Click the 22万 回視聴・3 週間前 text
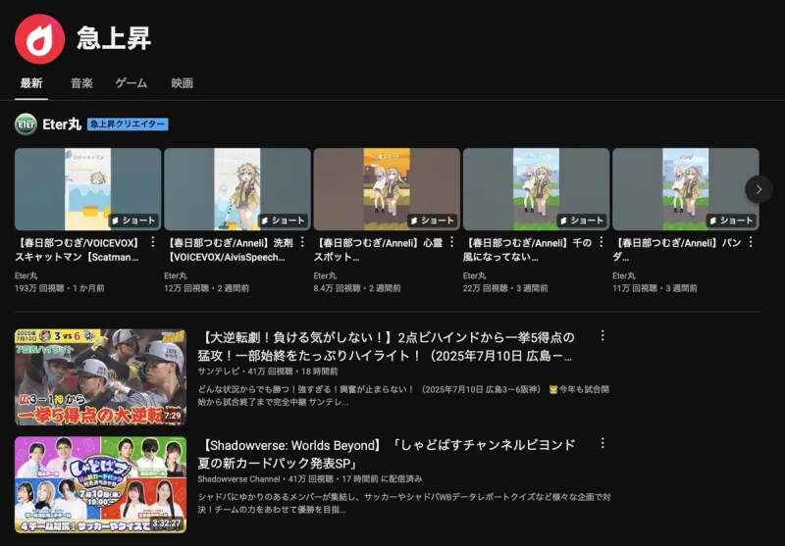The height and width of the screenshot is (546, 785). (505, 288)
